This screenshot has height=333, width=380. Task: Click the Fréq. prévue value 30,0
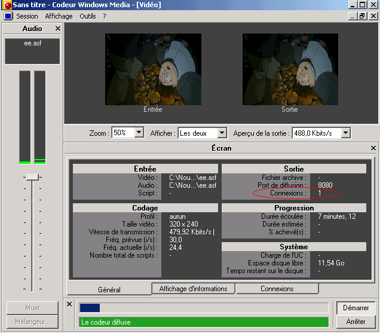click(176, 240)
